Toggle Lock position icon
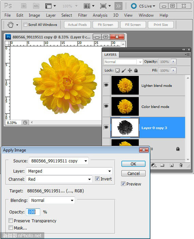Screen dimensions: 194x239 tap(130, 70)
